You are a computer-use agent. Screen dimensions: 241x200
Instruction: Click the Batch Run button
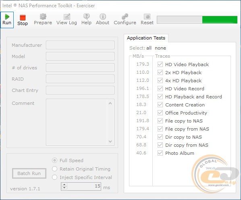click(x=29, y=173)
